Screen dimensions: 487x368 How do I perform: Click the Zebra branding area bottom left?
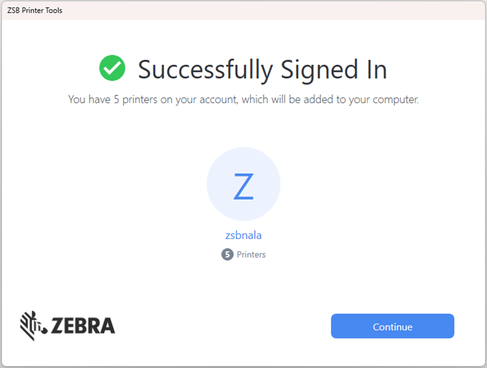point(67,326)
